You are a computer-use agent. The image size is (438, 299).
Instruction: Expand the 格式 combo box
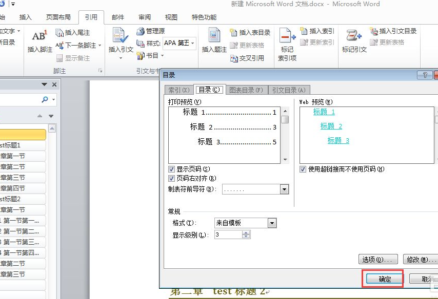click(272, 223)
